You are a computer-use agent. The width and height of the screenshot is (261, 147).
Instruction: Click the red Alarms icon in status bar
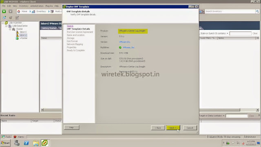(15, 137)
